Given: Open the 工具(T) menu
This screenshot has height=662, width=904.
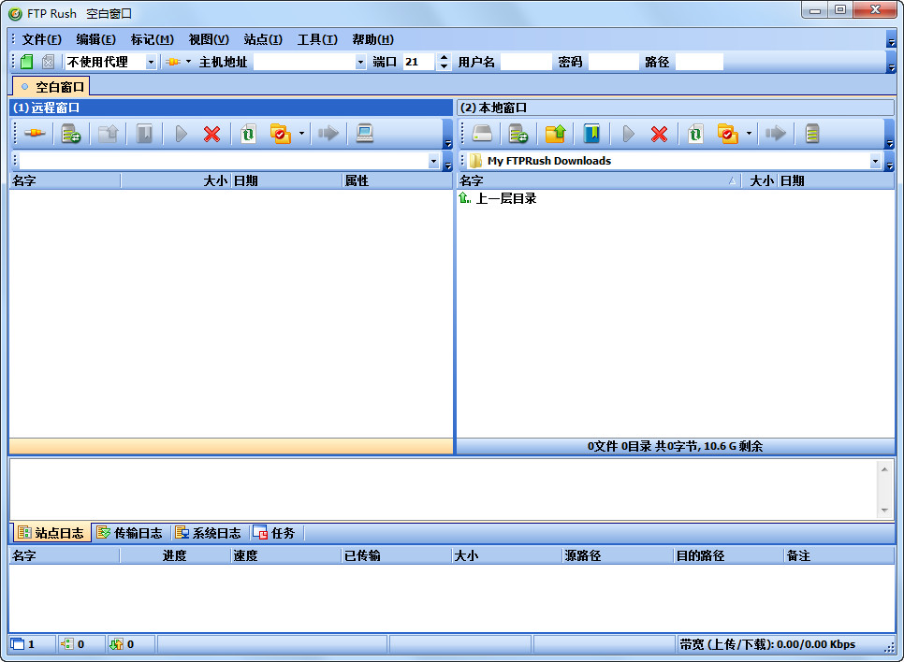Looking at the screenshot, I should (317, 40).
